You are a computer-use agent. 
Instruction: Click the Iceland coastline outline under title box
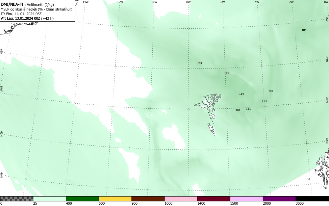point(20,27)
